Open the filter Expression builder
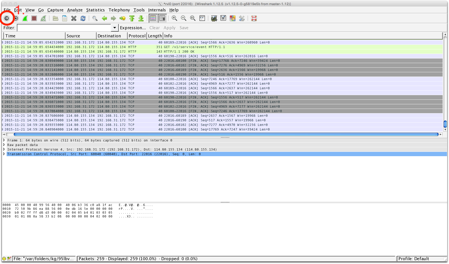This screenshot has height=264, width=449. coord(133,28)
